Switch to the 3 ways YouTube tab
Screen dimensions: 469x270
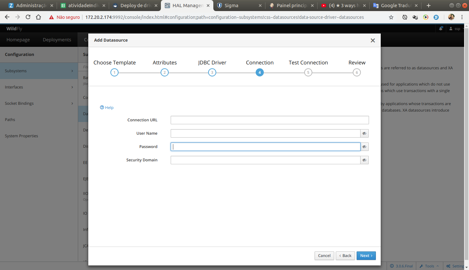tap(343, 6)
